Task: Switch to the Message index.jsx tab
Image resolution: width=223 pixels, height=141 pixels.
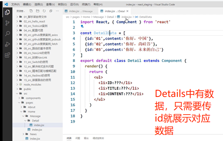Action: [80, 11]
